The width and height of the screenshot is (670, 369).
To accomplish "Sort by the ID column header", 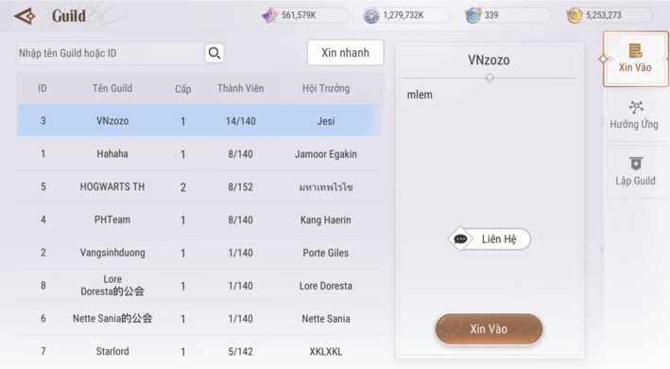I will pyautogui.click(x=43, y=89).
